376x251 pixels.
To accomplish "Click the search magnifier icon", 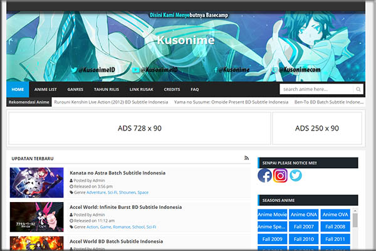I will 358,89.
